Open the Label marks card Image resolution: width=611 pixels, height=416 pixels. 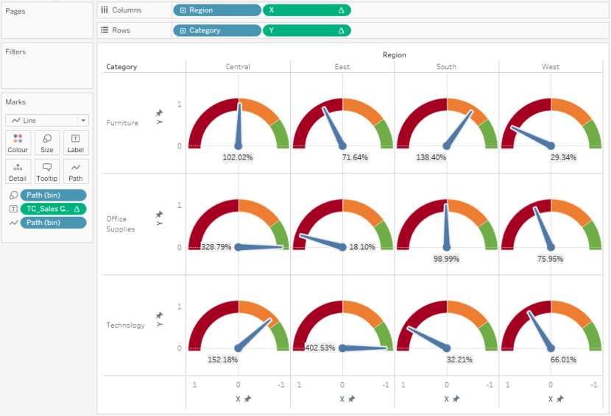tap(76, 143)
